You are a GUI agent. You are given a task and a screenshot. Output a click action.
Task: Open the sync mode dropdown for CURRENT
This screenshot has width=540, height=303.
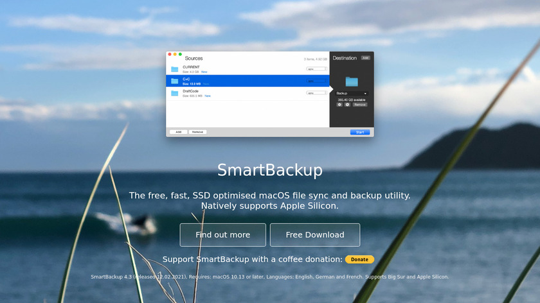tap(316, 69)
